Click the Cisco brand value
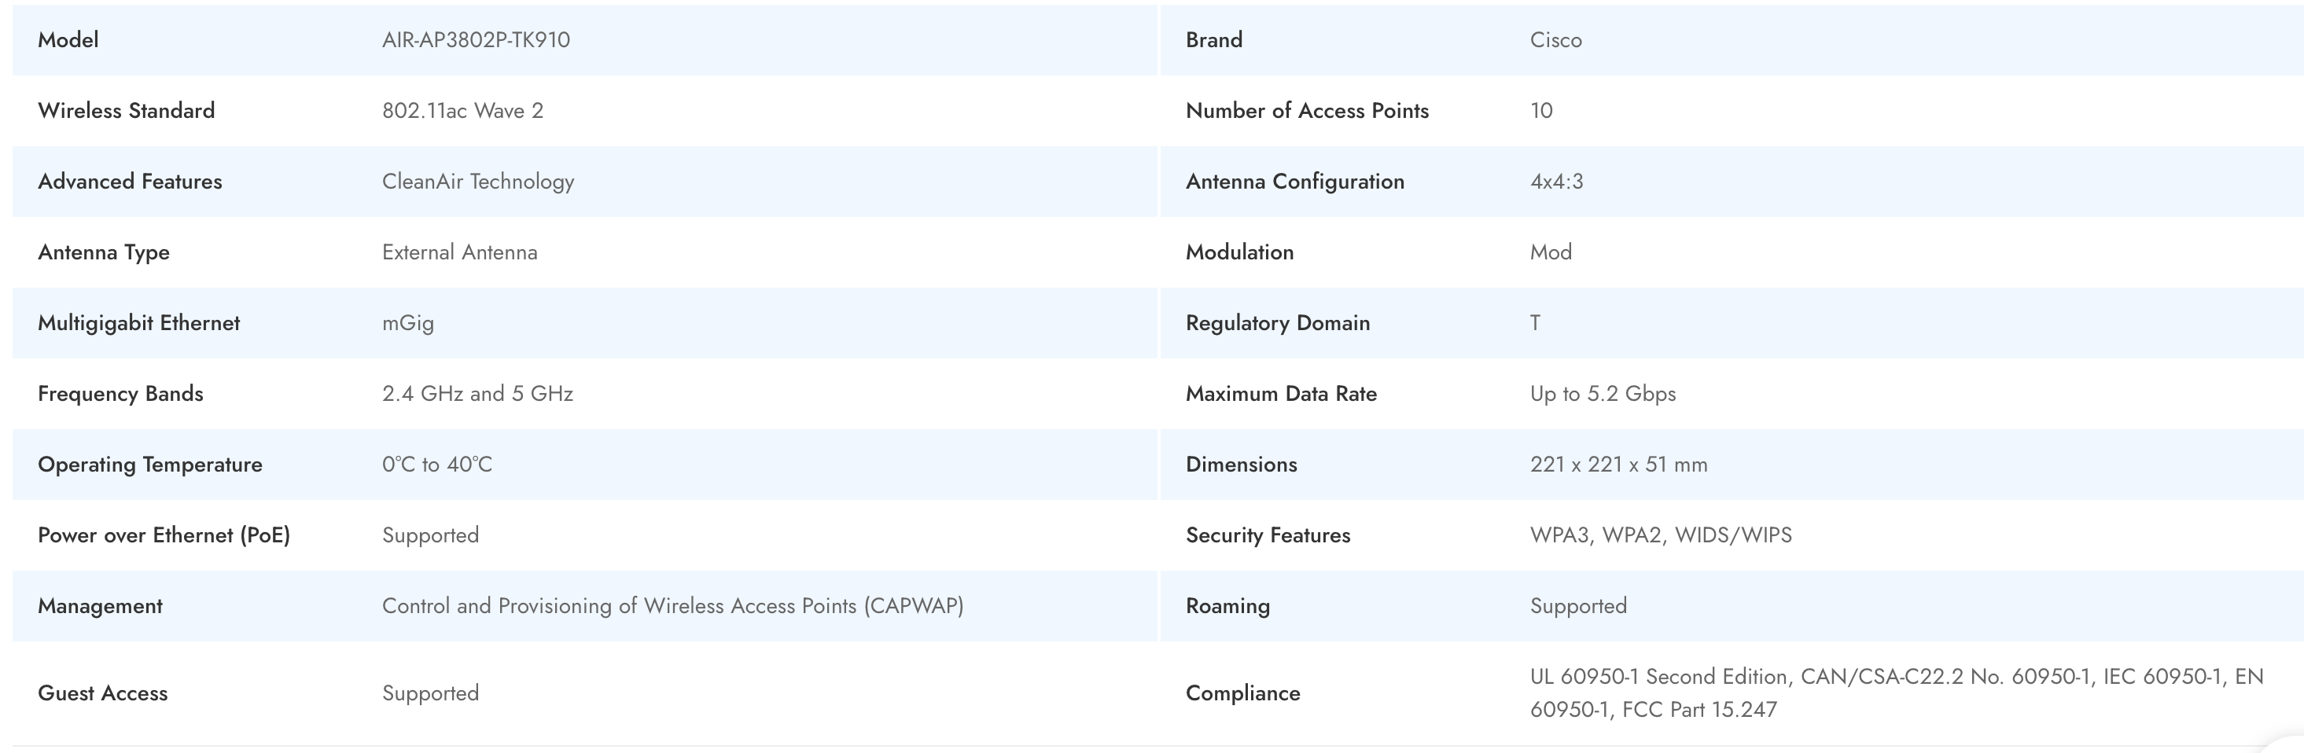Screen dimensions: 2304x753 (1555, 39)
